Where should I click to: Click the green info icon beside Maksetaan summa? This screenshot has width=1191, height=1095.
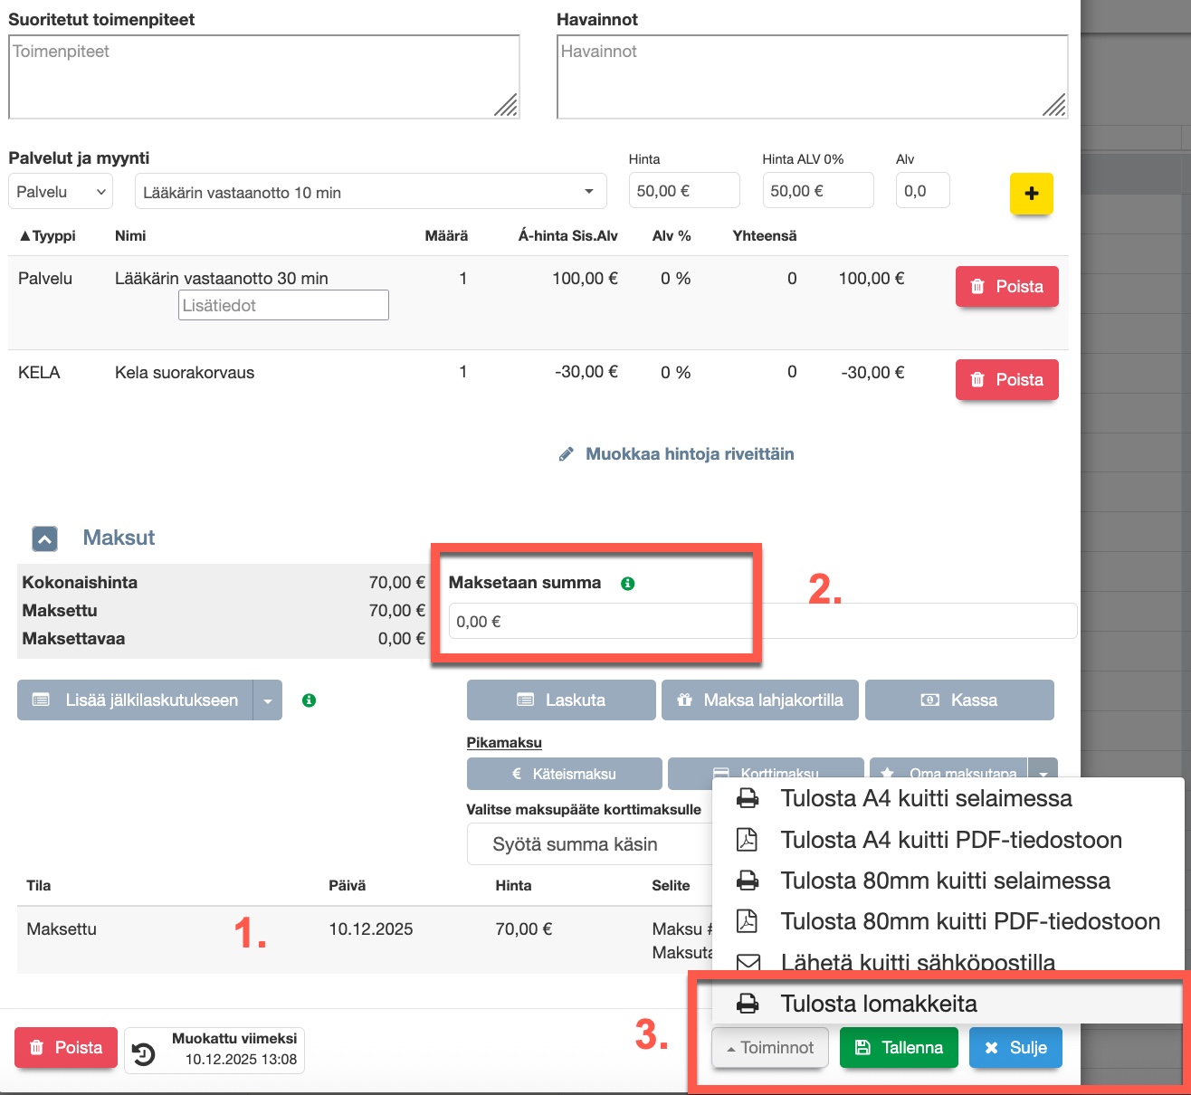(x=627, y=584)
